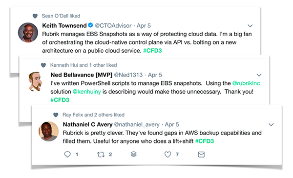Open Ned Bellavance's cartoon avatar
The height and width of the screenshot is (178, 293).
(x=35, y=81)
